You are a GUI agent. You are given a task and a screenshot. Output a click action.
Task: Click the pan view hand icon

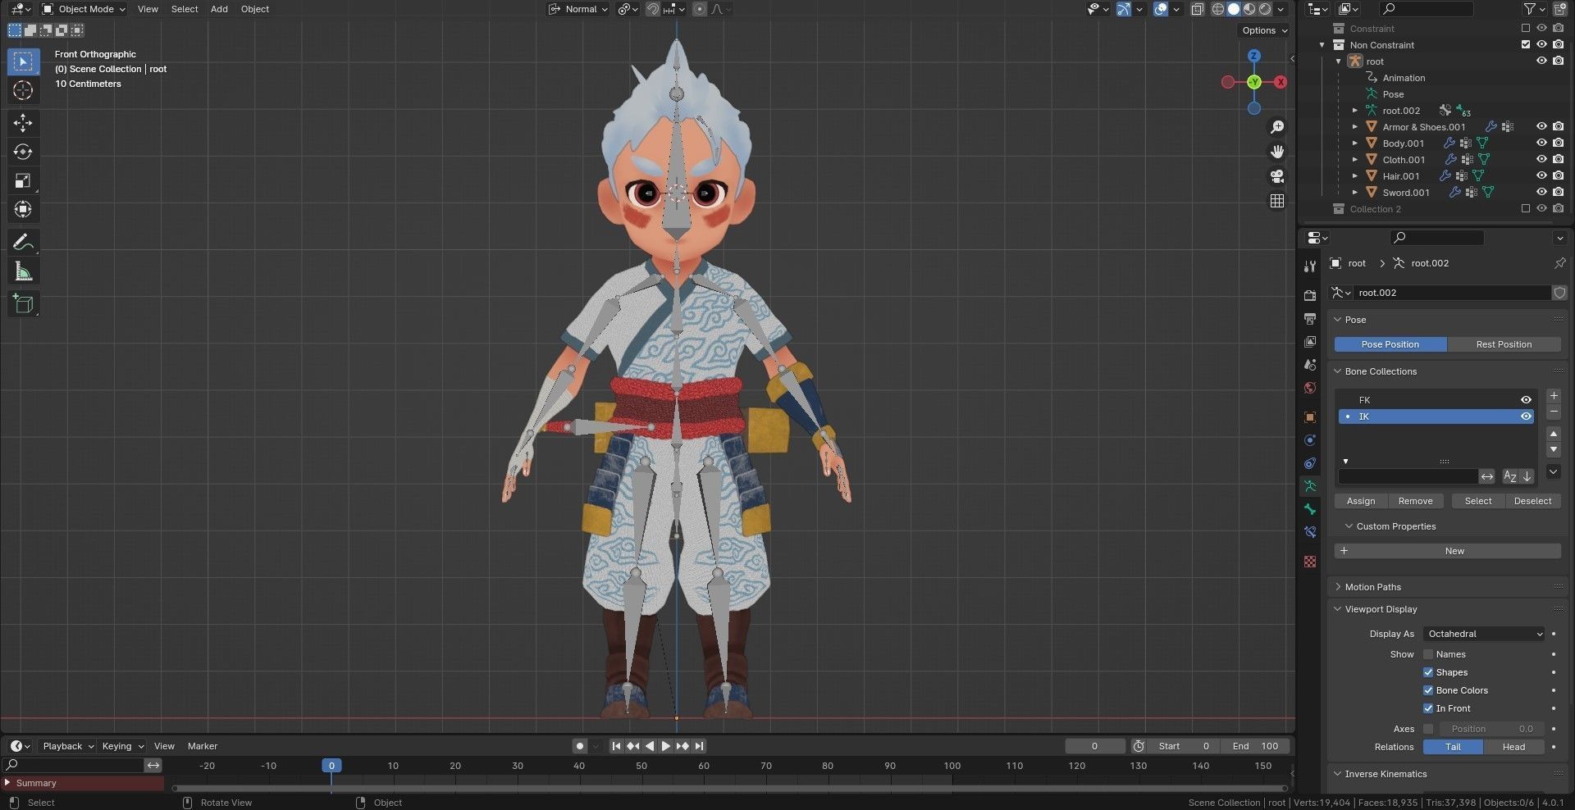1277,152
